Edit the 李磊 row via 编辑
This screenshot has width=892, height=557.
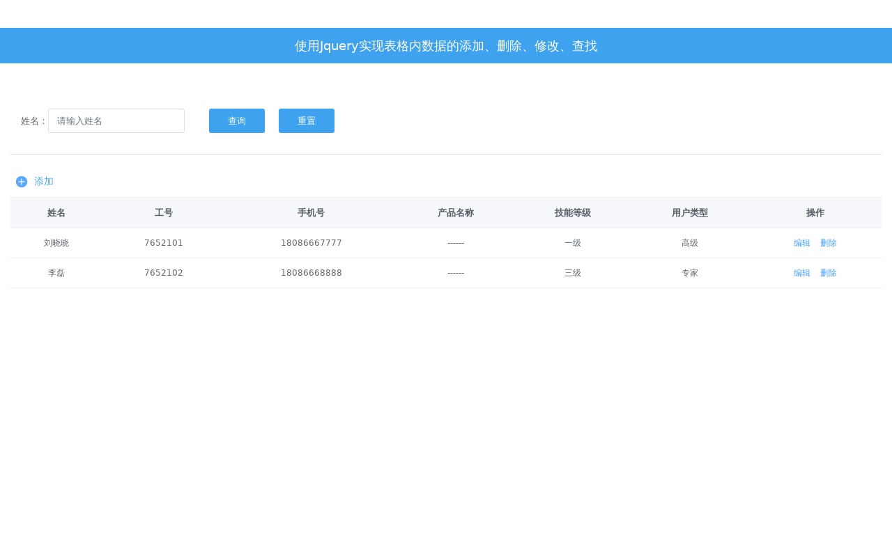[x=802, y=273]
